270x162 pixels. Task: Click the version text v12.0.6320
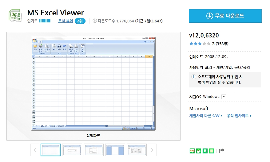pos(204,35)
